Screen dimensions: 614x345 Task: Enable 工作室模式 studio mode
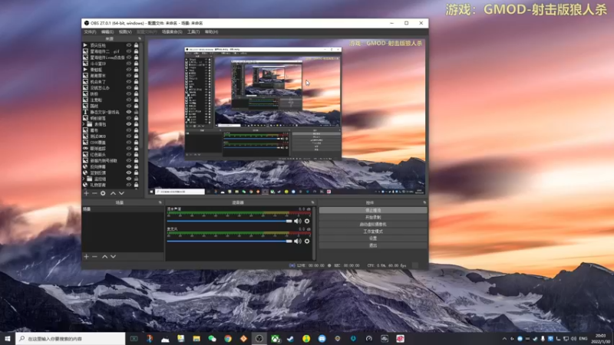pyautogui.click(x=373, y=232)
